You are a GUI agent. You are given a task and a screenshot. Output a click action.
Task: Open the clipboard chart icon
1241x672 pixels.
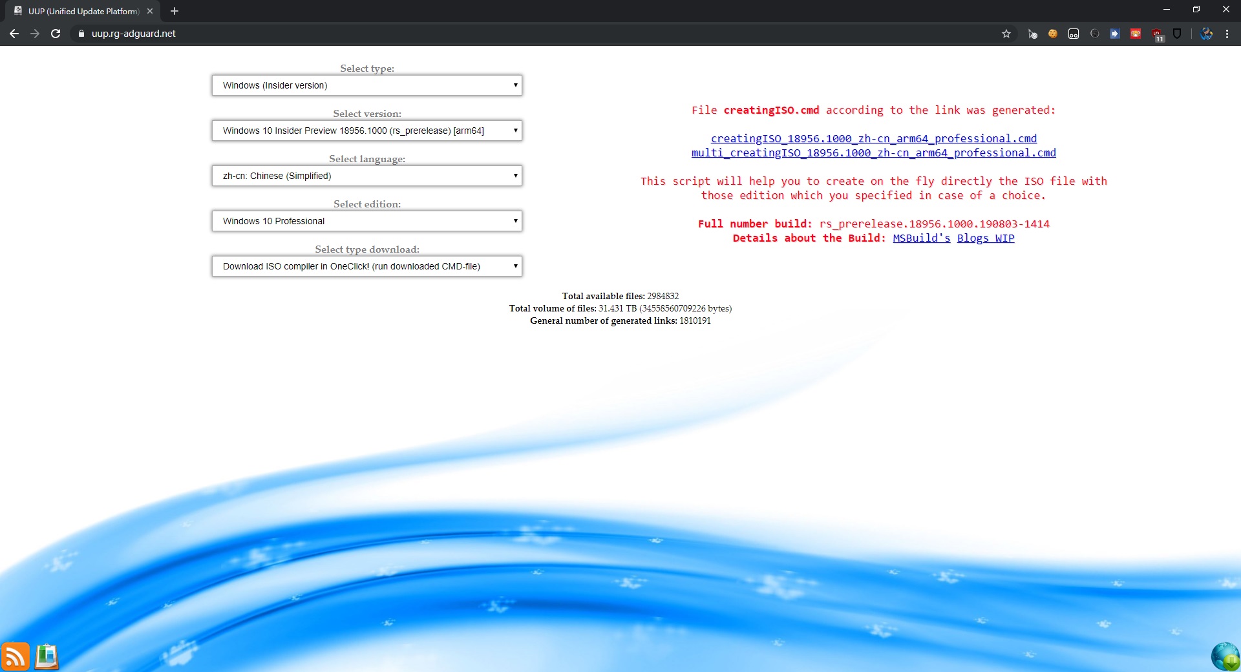(x=47, y=656)
